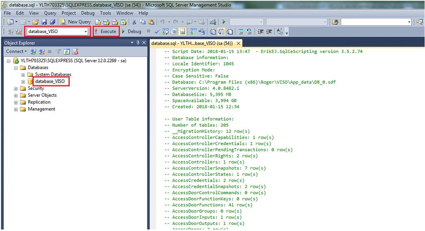Click the Copy icon
The height and width of the screenshot is (231, 425).
pyautogui.click(x=142, y=22)
